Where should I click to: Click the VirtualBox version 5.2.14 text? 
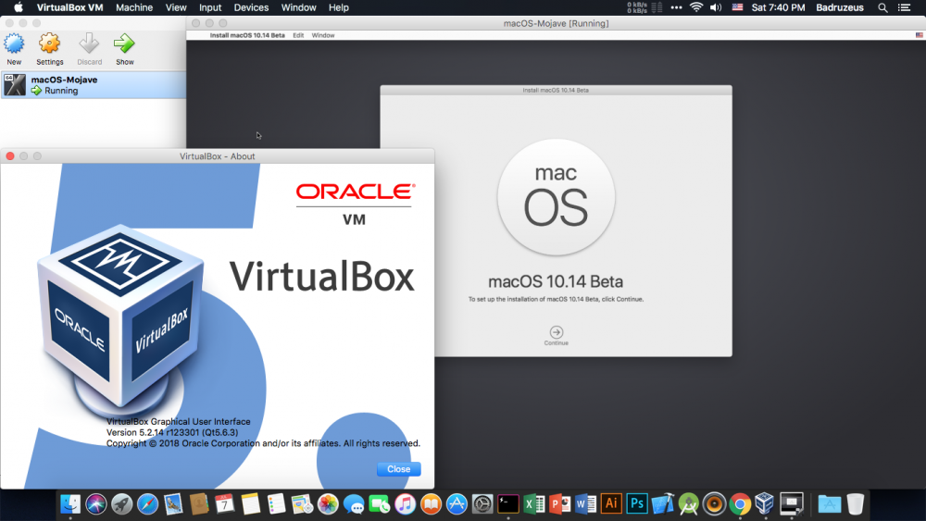(172, 432)
